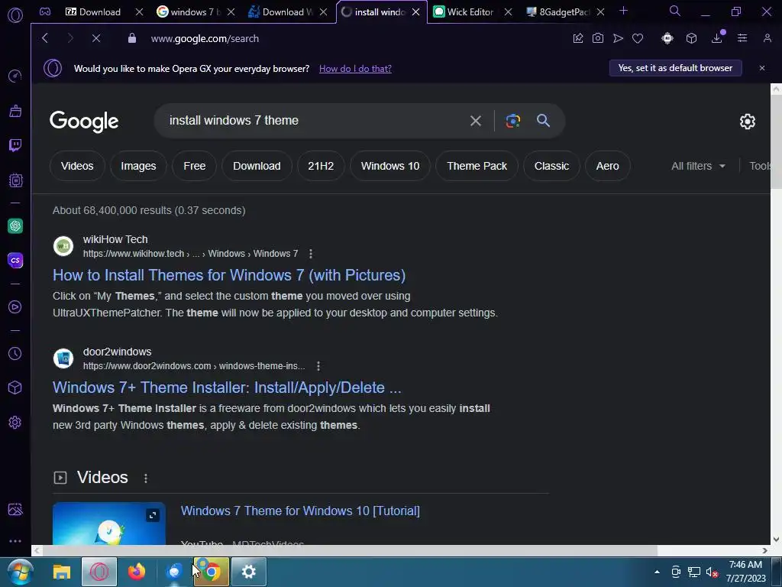Stop loading the page
The width and height of the screenshot is (782, 587).
point(96,38)
